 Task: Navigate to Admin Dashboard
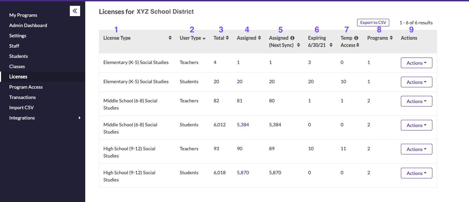[28, 25]
